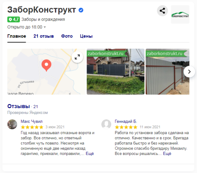Expand opening hours next to Открыто до 18:00
This screenshot has width=197, height=173.
(45, 27)
